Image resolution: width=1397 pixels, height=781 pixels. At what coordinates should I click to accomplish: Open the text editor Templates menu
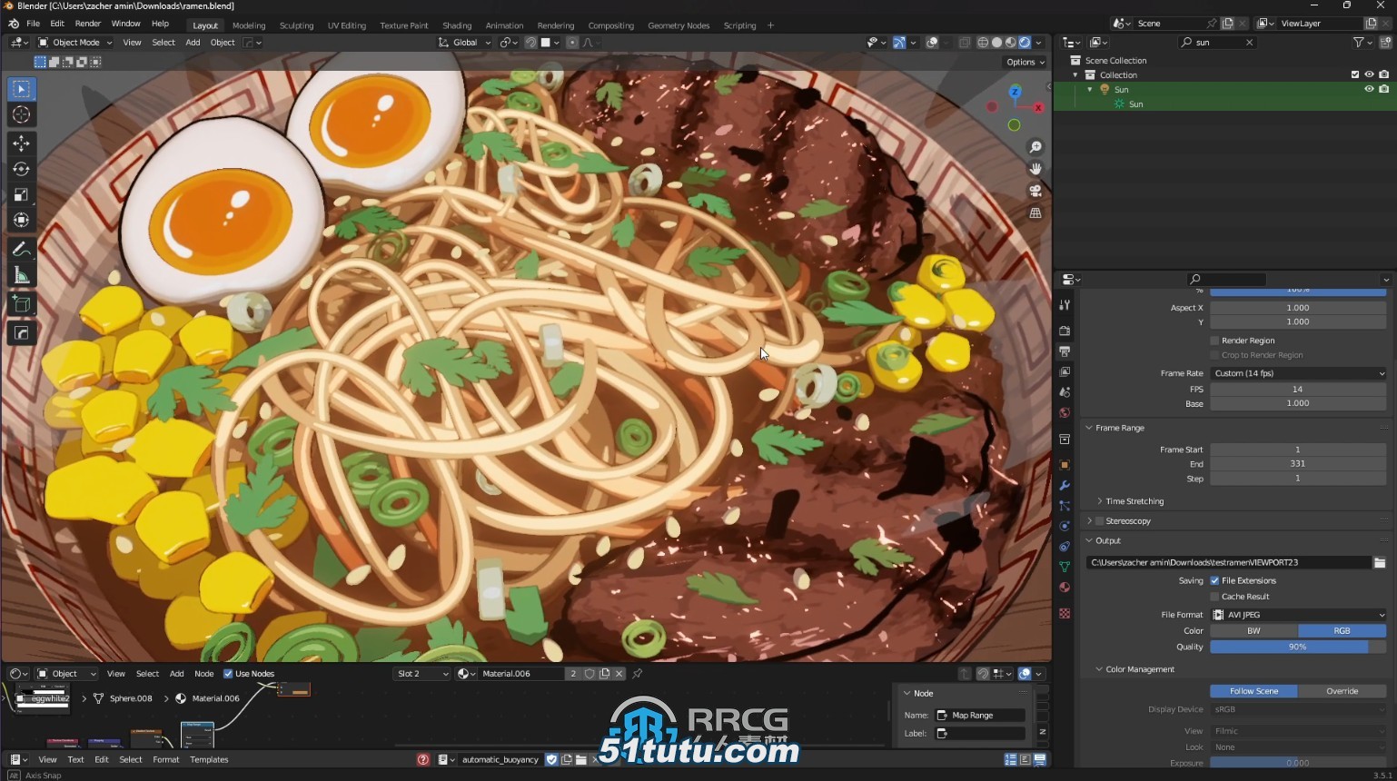[x=209, y=760]
